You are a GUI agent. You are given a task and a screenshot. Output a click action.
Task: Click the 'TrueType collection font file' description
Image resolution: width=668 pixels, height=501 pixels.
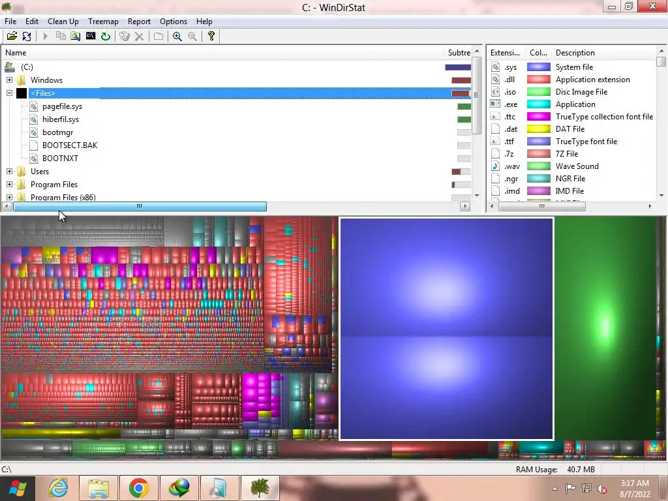pyautogui.click(x=604, y=116)
